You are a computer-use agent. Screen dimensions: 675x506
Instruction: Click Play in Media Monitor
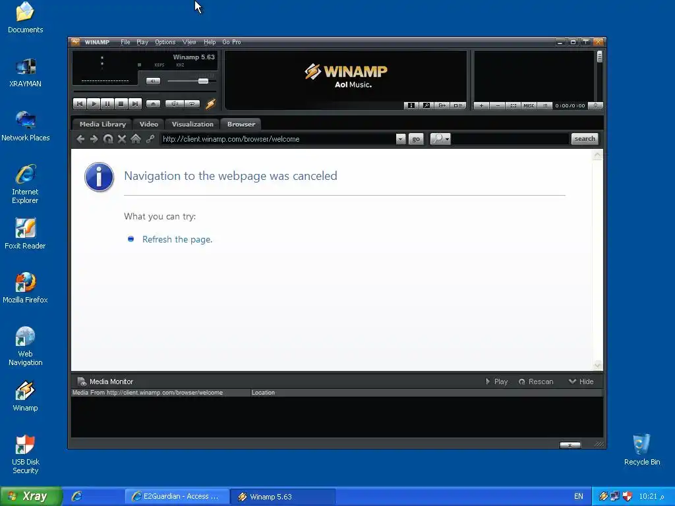(497, 381)
